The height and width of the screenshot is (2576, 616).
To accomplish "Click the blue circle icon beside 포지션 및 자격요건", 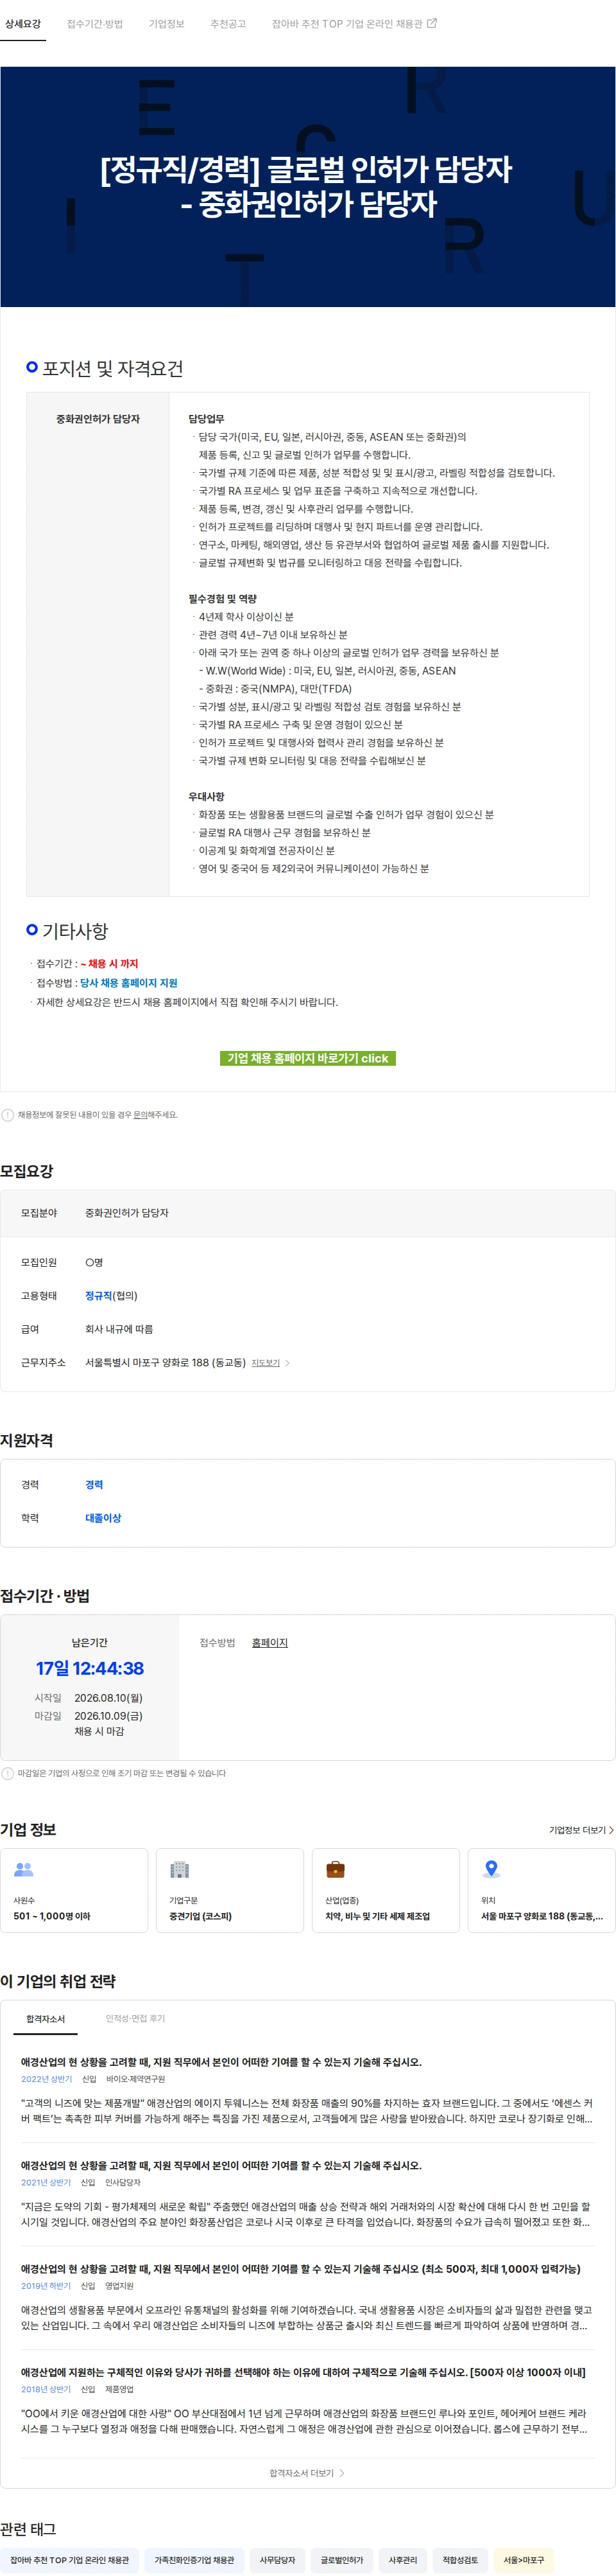I will point(32,368).
